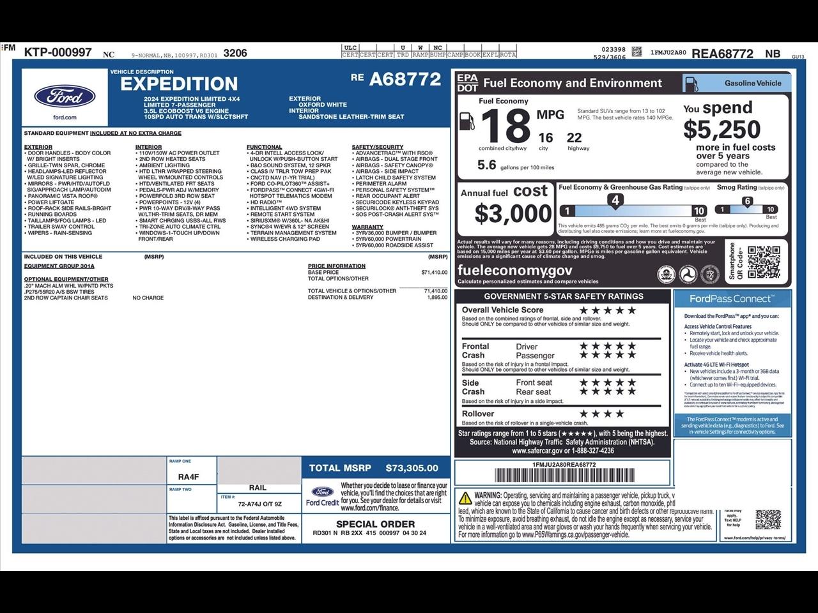This screenshot has height=613, width=818.
Task: Select the TOTAL MSRP $73,305.00 value
Action: pyautogui.click(x=411, y=468)
